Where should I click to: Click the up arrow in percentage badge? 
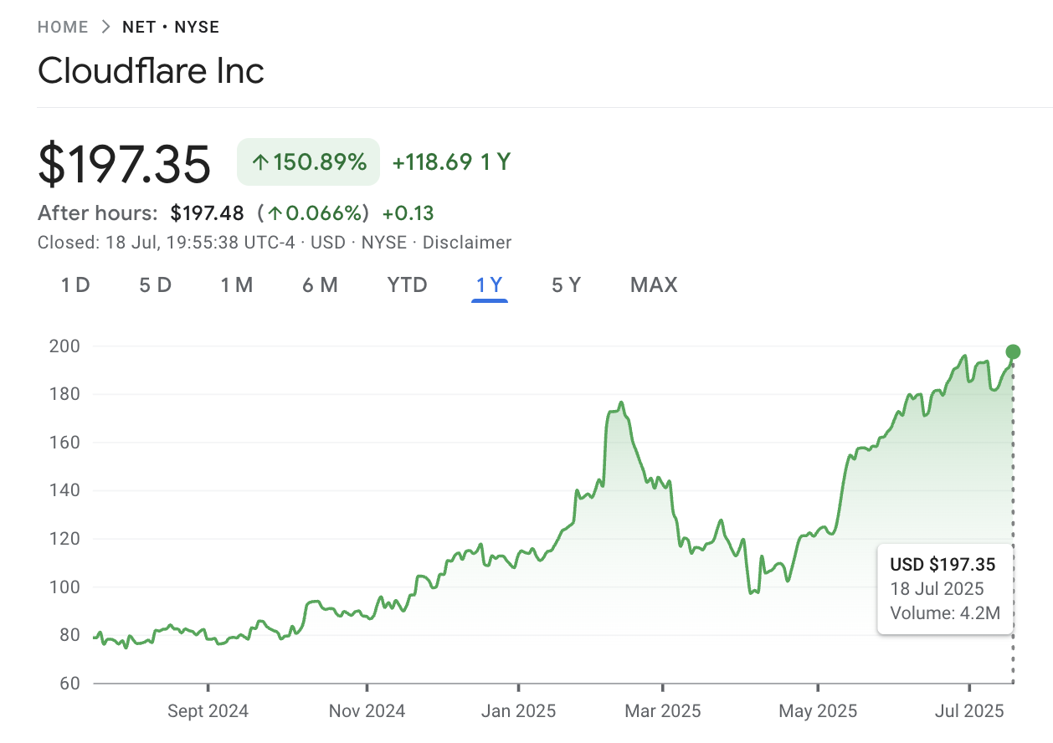click(260, 162)
